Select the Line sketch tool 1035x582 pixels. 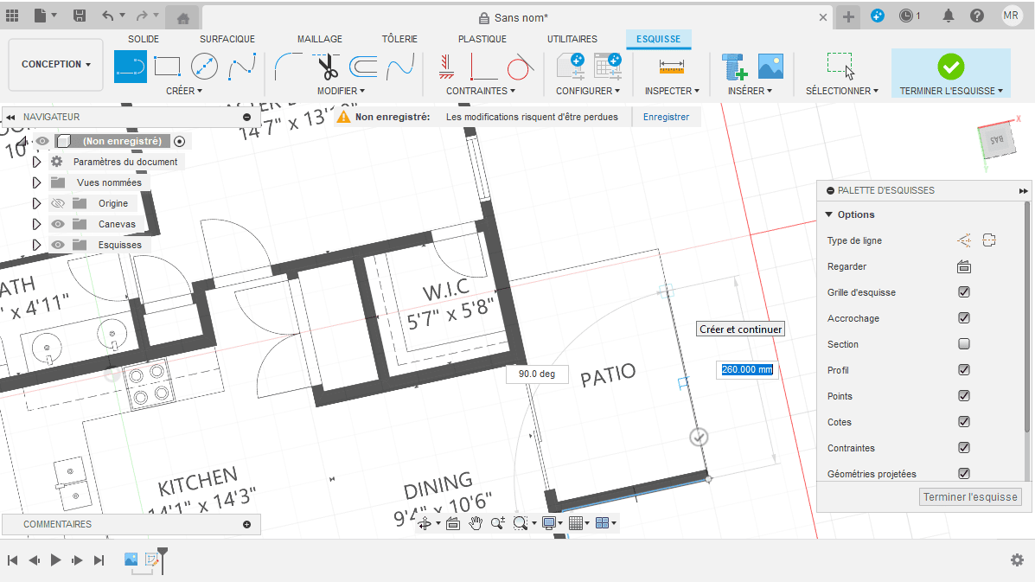click(131, 67)
